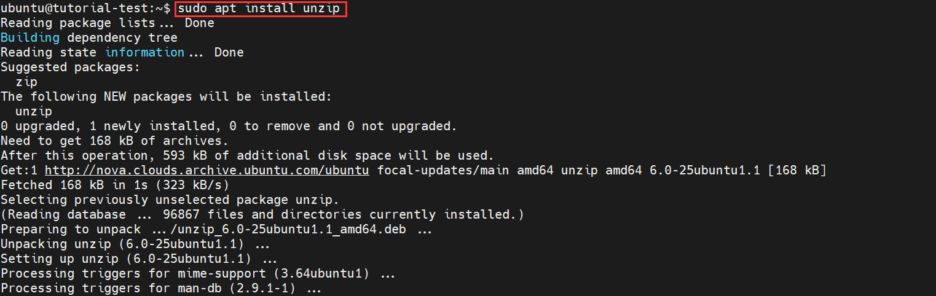Click the suggested package name zip
Screen dimensions: 936x296
click(x=26, y=82)
